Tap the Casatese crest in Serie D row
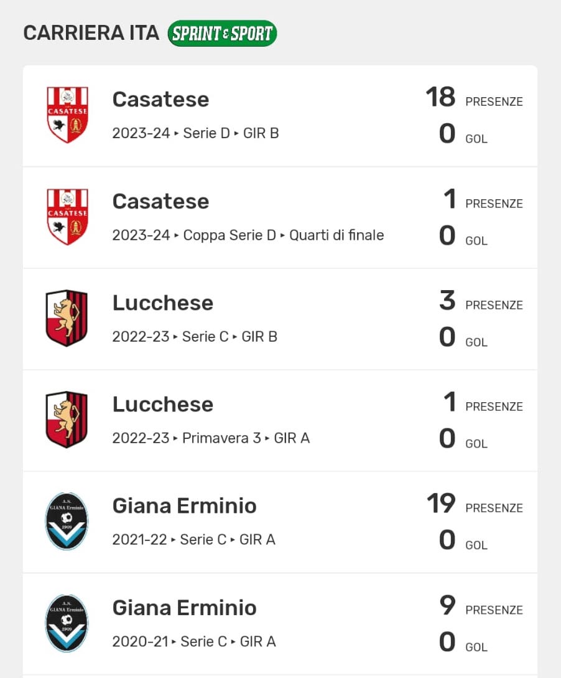The image size is (561, 678). click(67, 115)
